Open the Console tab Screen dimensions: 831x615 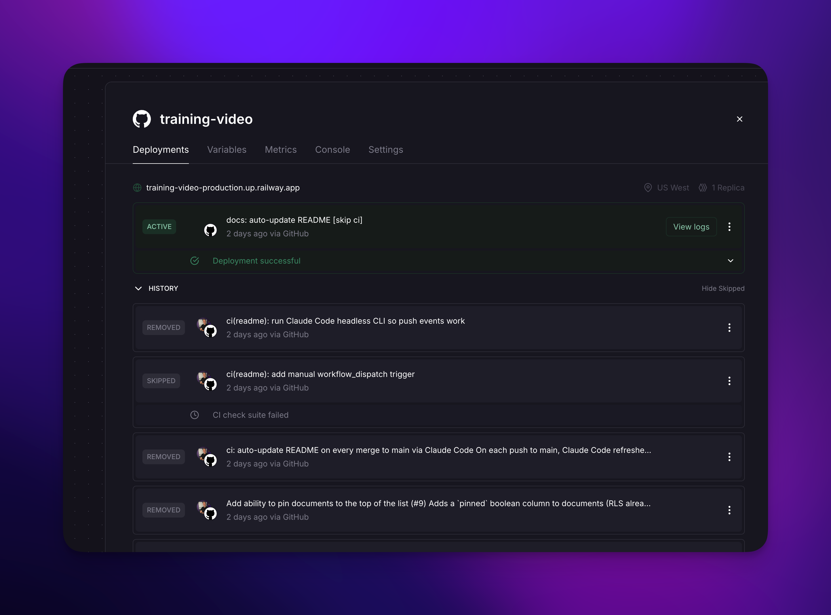pyautogui.click(x=333, y=150)
